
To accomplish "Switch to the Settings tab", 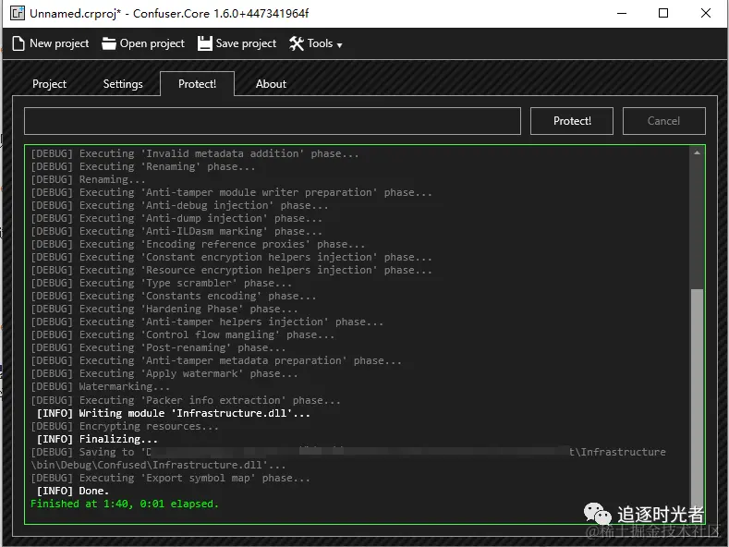I will point(123,84).
